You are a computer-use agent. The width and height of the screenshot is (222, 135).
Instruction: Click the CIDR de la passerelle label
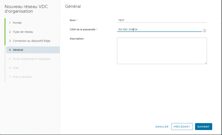(82, 29)
